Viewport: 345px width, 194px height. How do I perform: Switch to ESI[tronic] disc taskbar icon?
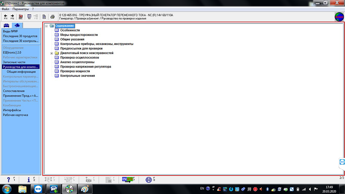69,189
